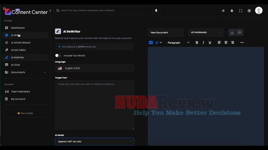
Task: Click the word balance text
Action: click(79, 47)
